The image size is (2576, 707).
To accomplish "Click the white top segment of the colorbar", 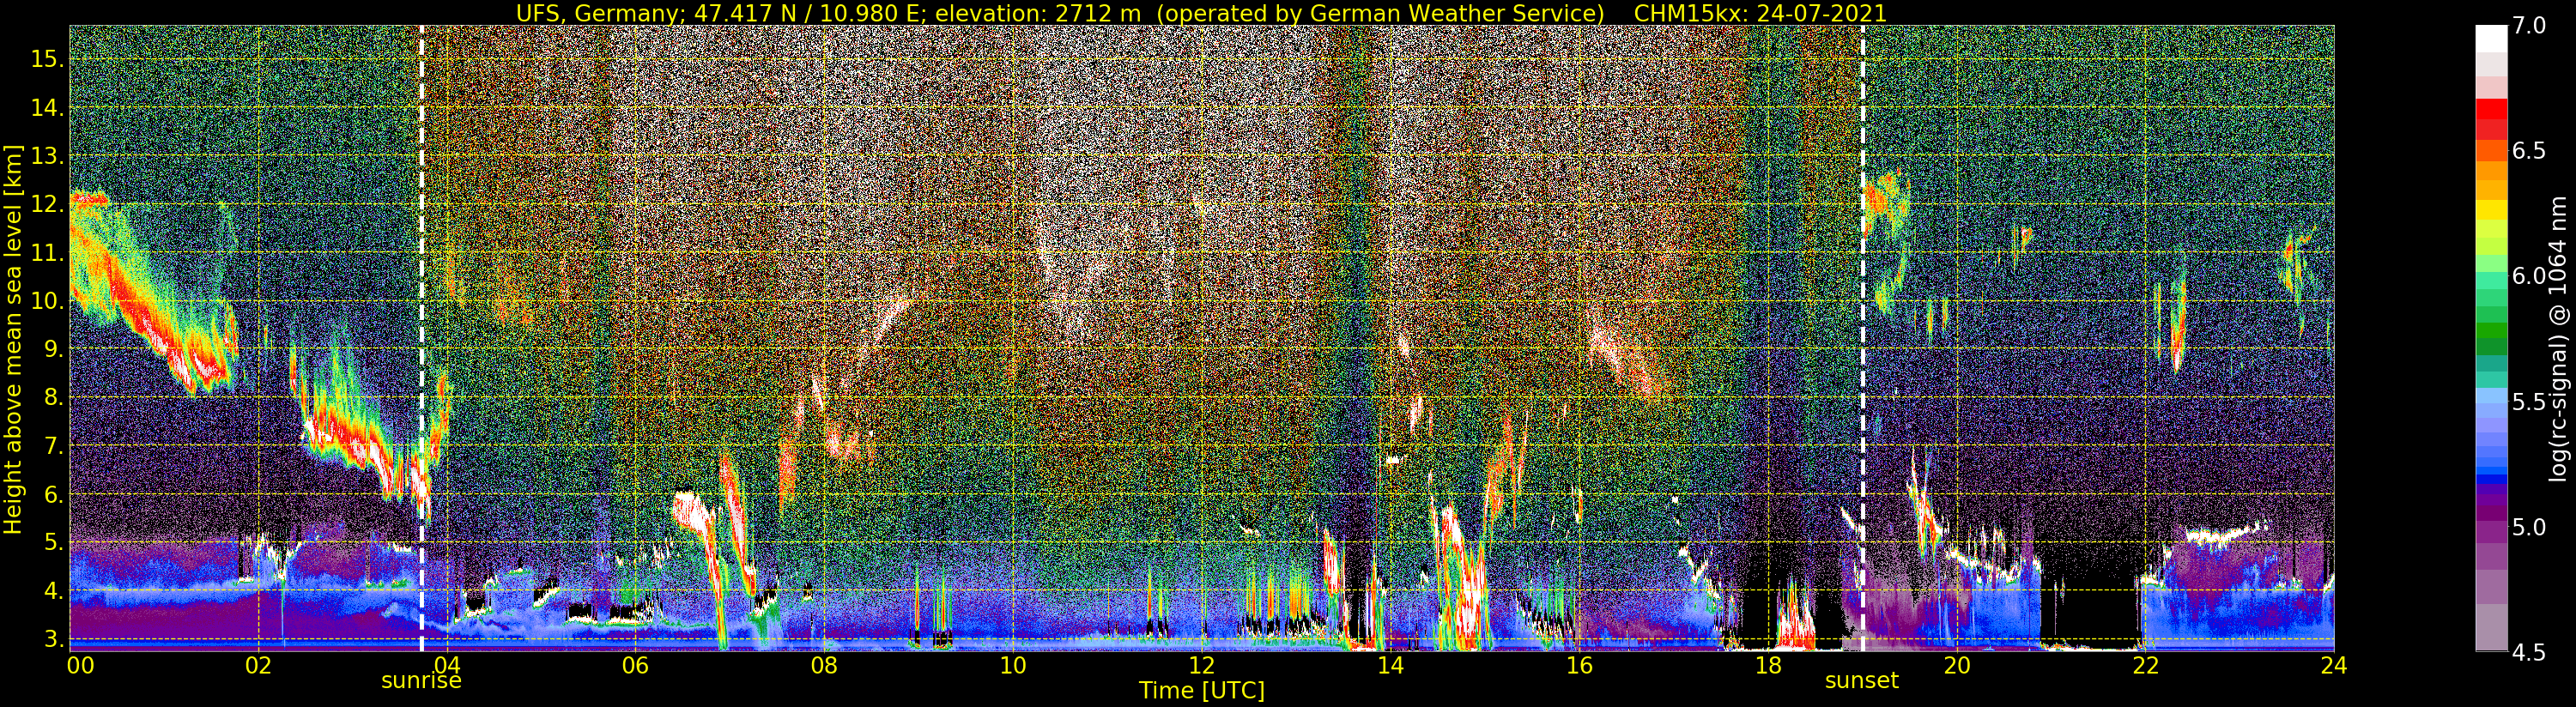I will coord(2491,38).
